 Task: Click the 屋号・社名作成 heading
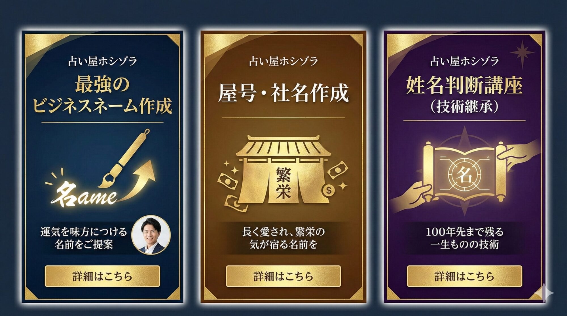coord(283,93)
